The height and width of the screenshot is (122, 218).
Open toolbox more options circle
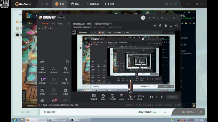67,62
